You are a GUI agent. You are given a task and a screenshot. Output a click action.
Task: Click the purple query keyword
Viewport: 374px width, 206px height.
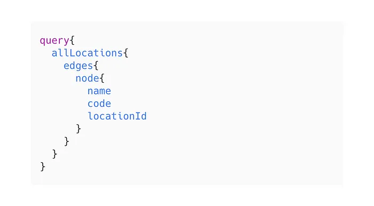54,41
